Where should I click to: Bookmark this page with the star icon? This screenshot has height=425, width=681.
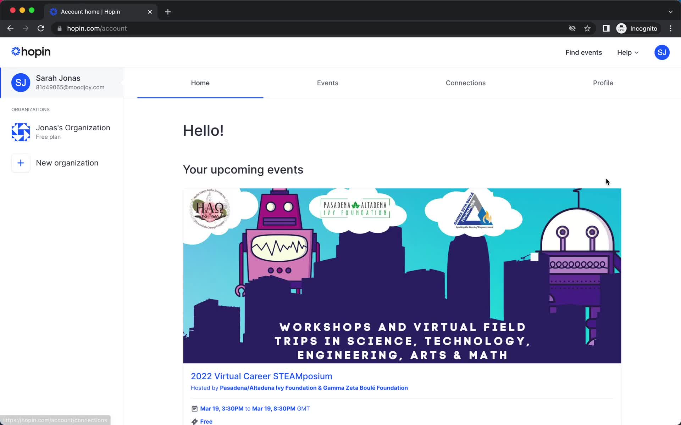point(587,28)
